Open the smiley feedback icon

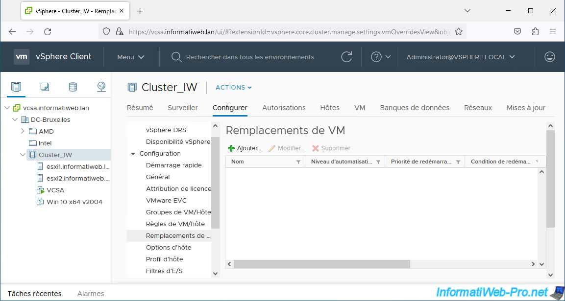click(549, 57)
